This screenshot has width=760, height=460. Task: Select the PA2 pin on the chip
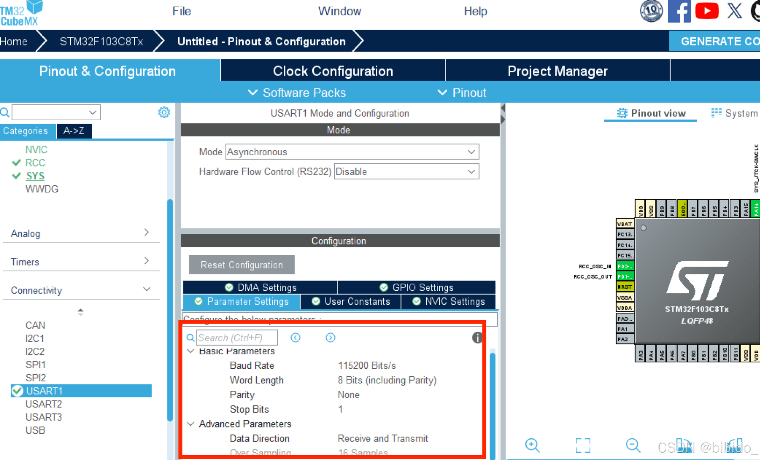pyautogui.click(x=624, y=339)
